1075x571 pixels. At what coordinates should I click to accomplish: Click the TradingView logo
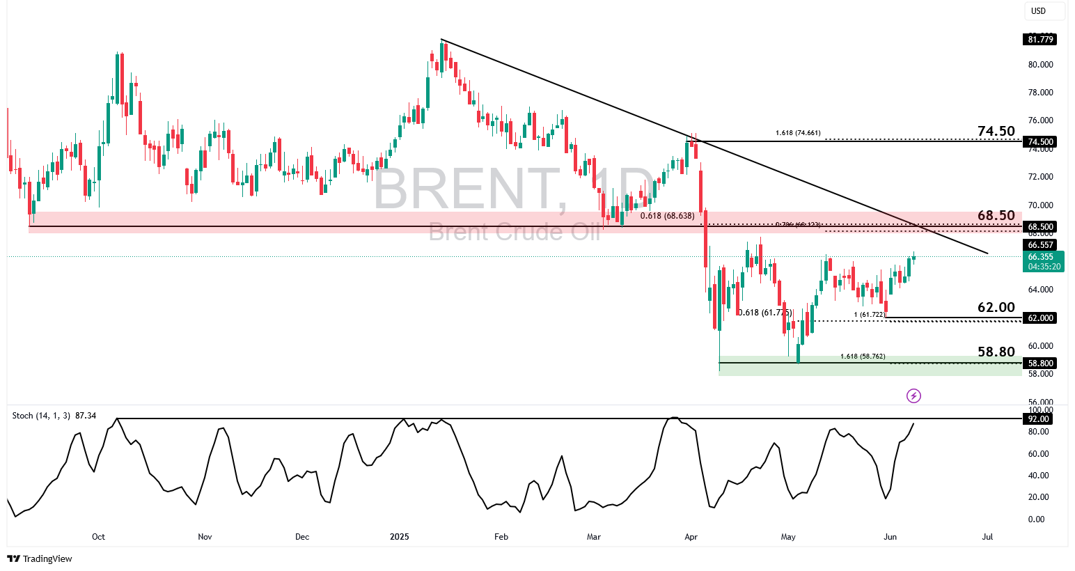40,558
